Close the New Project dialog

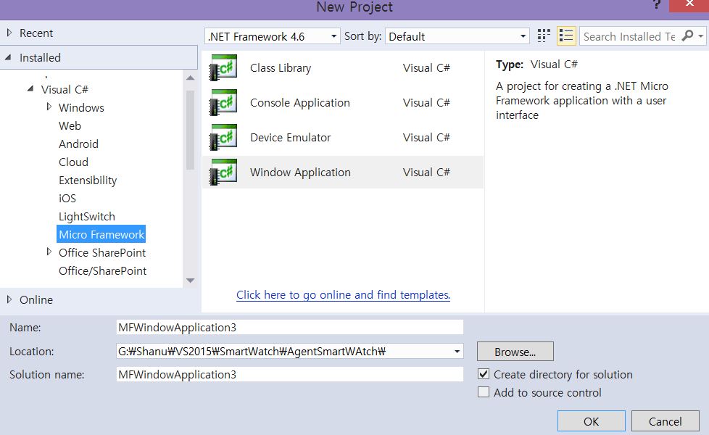pyautogui.click(x=689, y=4)
